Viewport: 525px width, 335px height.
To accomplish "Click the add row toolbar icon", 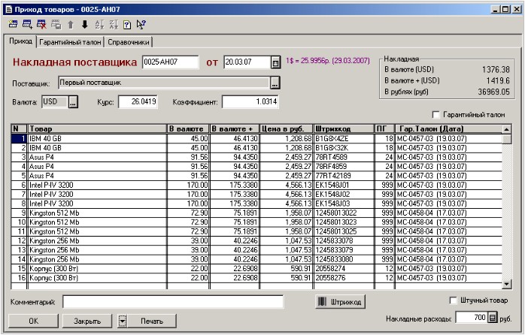I will coord(27,25).
